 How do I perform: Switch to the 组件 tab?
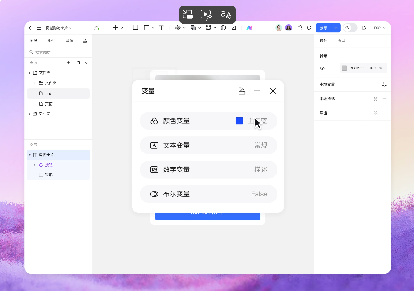coord(51,40)
